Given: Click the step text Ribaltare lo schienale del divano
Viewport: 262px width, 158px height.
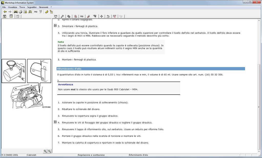Looking at the screenshot, I should pos(81,109).
